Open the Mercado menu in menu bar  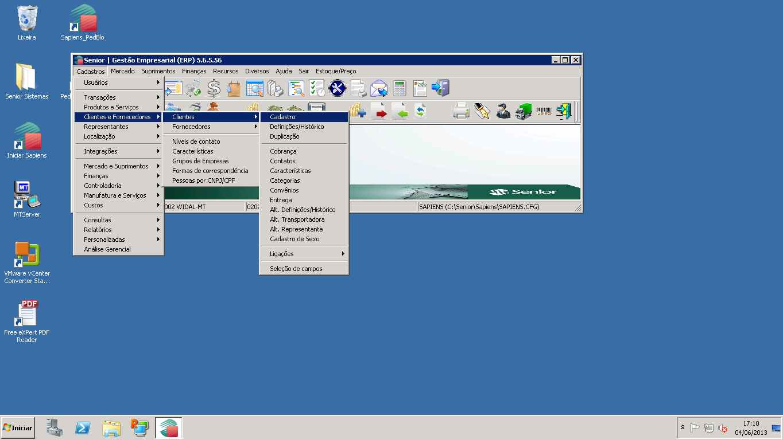[123, 71]
